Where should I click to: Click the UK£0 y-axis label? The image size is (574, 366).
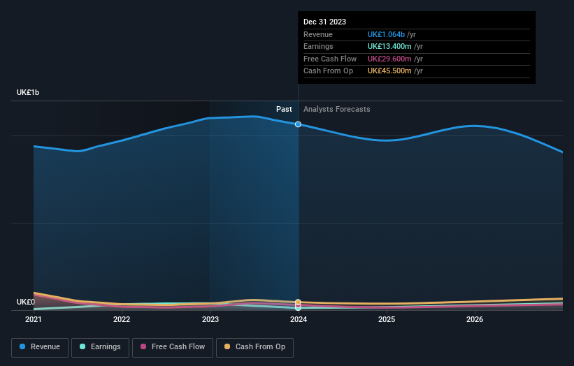tap(26, 302)
